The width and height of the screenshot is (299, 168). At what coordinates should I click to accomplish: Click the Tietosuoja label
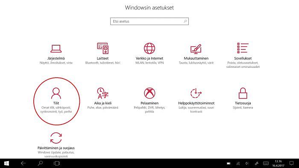243,103
